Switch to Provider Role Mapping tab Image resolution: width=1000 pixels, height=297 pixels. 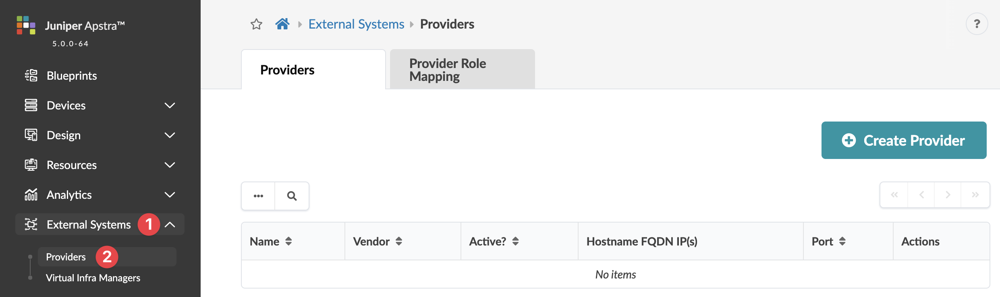pos(462,70)
